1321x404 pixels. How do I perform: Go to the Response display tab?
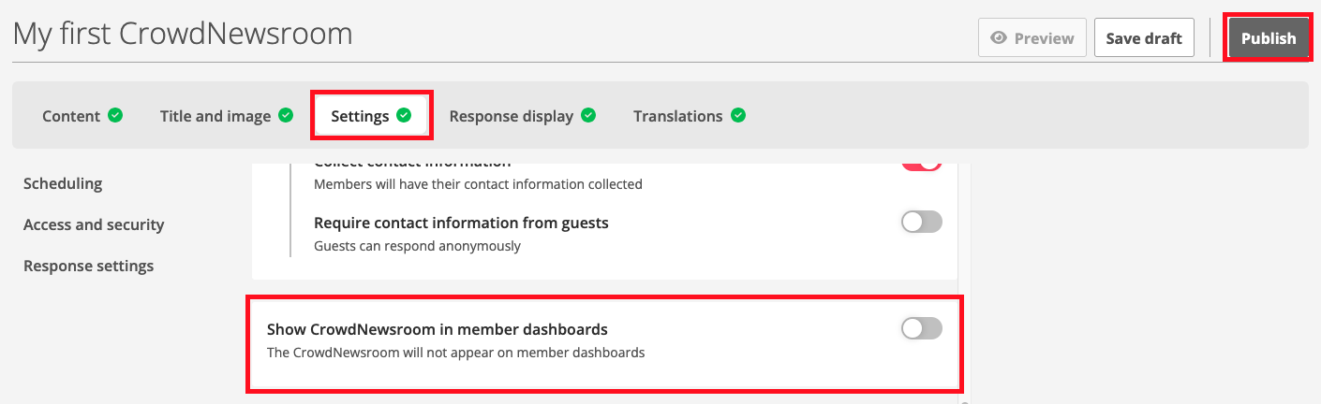pos(511,116)
